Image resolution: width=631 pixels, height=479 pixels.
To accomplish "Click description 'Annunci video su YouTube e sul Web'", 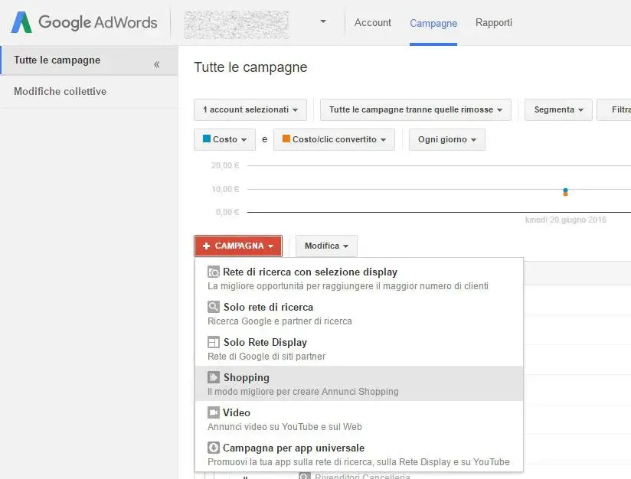I will click(285, 427).
